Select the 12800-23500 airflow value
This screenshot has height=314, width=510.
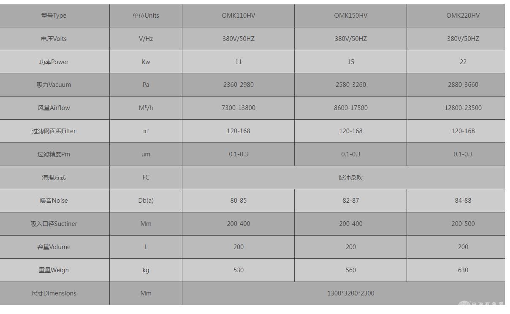(x=463, y=108)
